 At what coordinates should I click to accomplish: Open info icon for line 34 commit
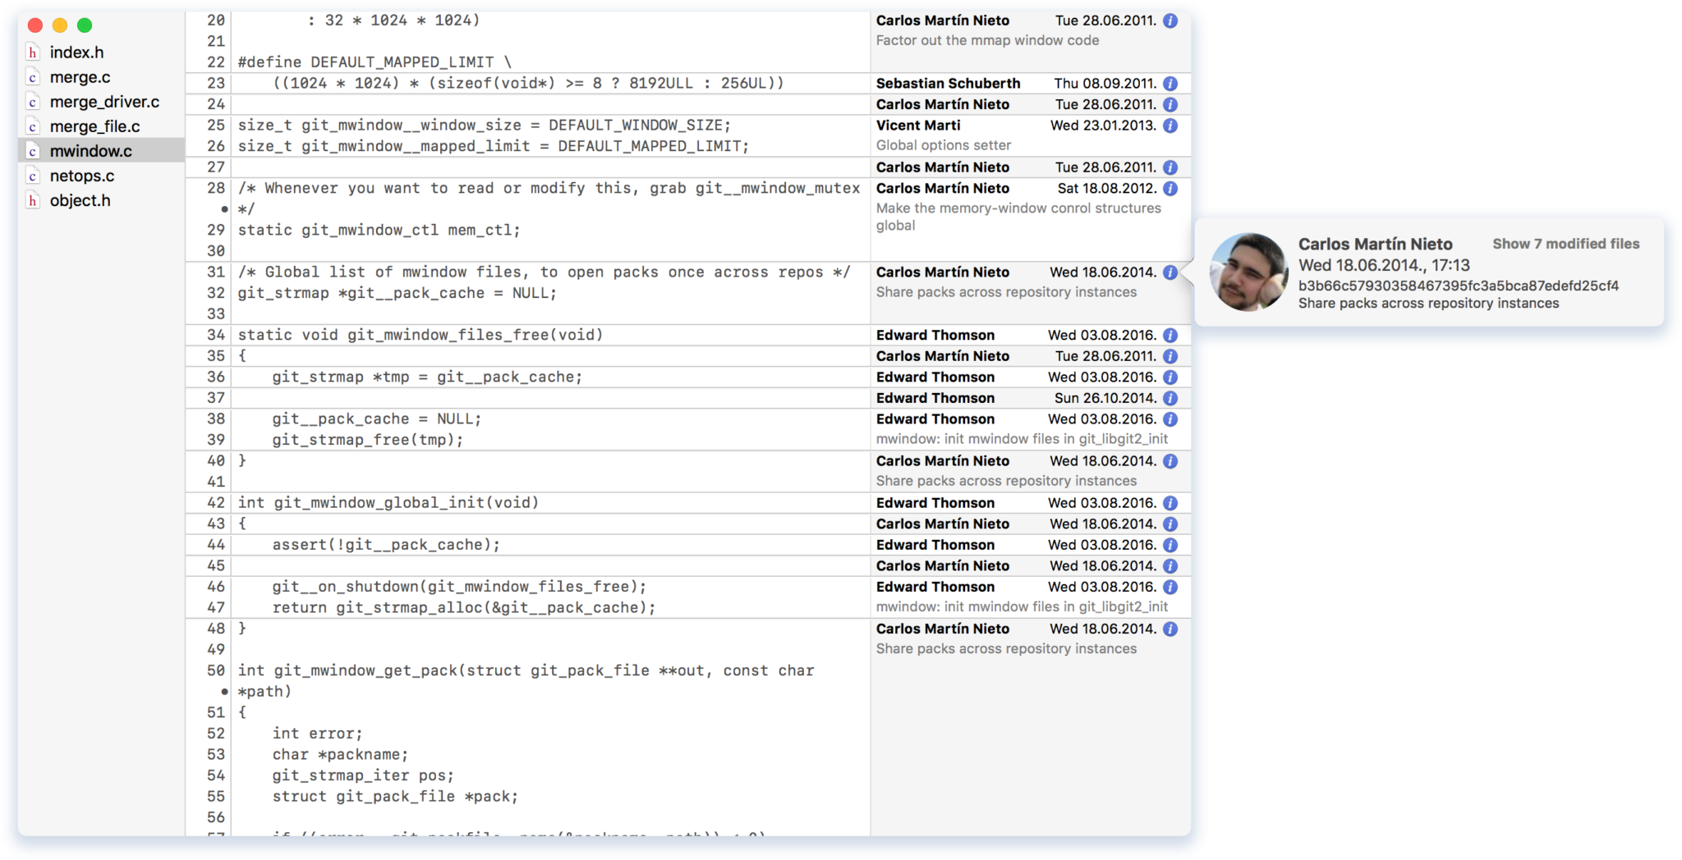point(1170,336)
